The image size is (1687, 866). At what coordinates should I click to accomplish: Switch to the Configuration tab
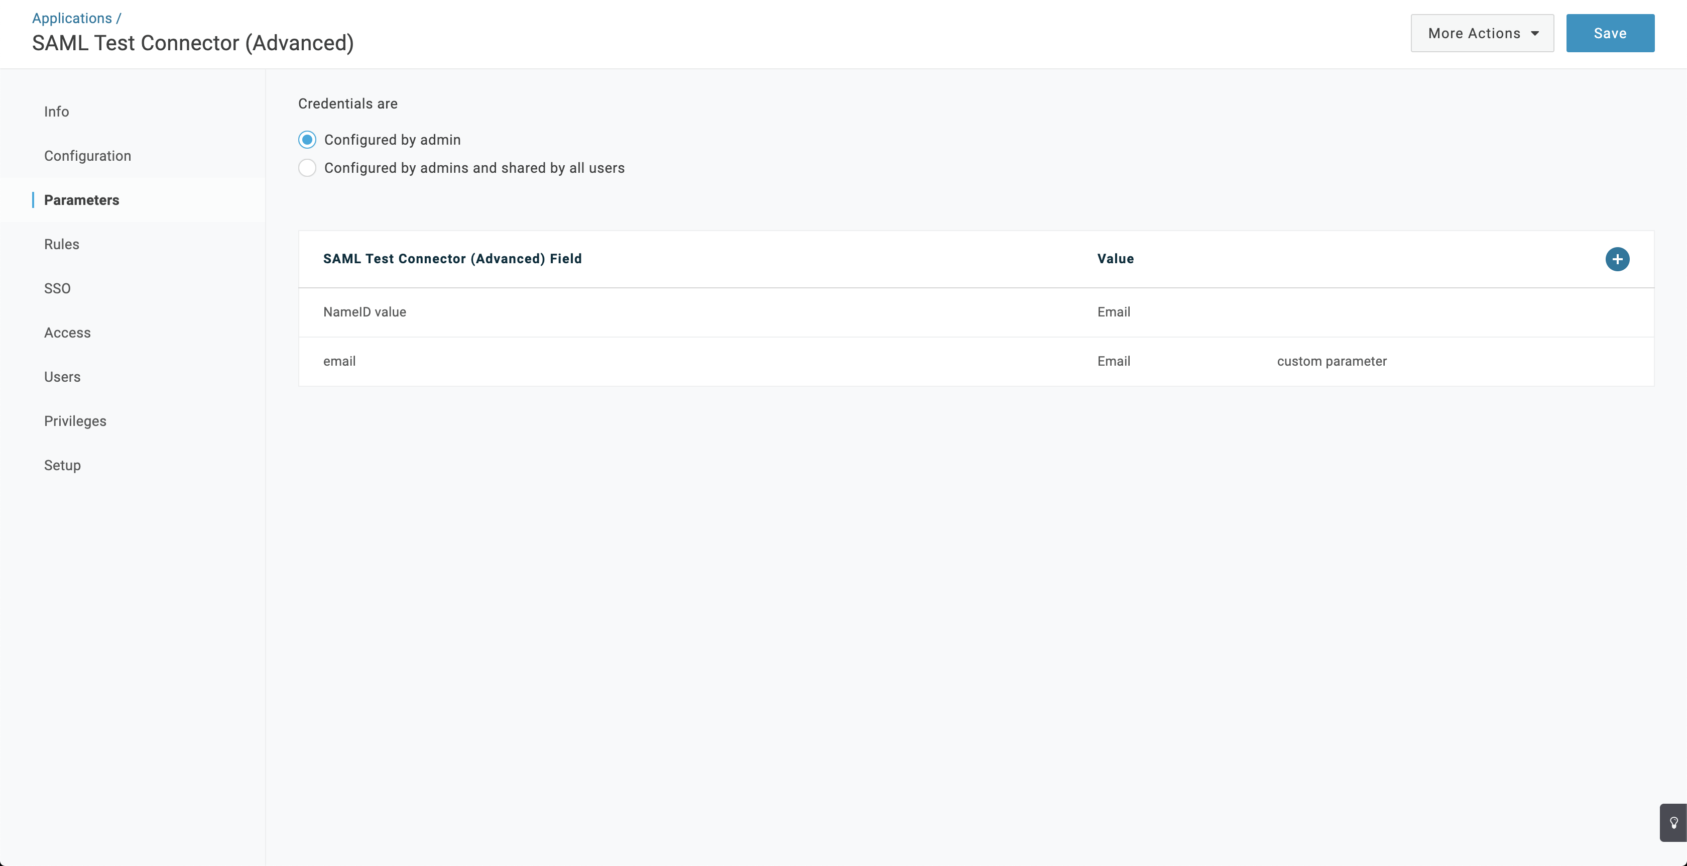click(x=88, y=156)
